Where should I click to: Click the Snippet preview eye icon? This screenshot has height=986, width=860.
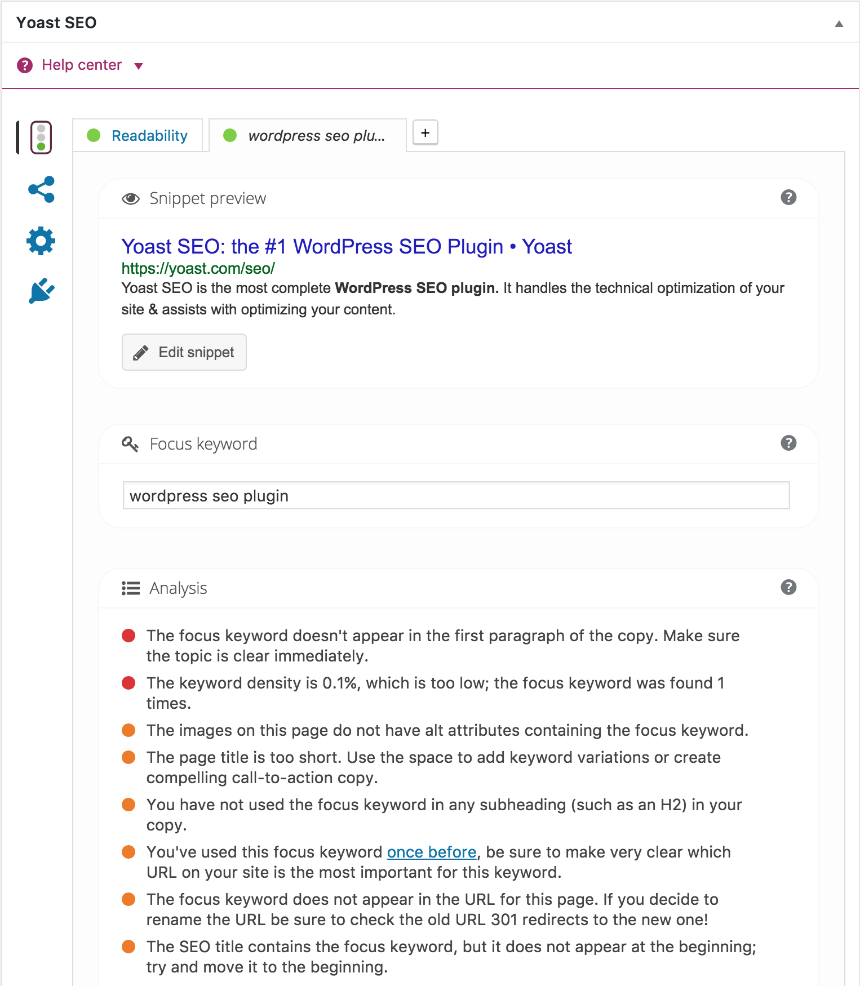pyautogui.click(x=130, y=198)
